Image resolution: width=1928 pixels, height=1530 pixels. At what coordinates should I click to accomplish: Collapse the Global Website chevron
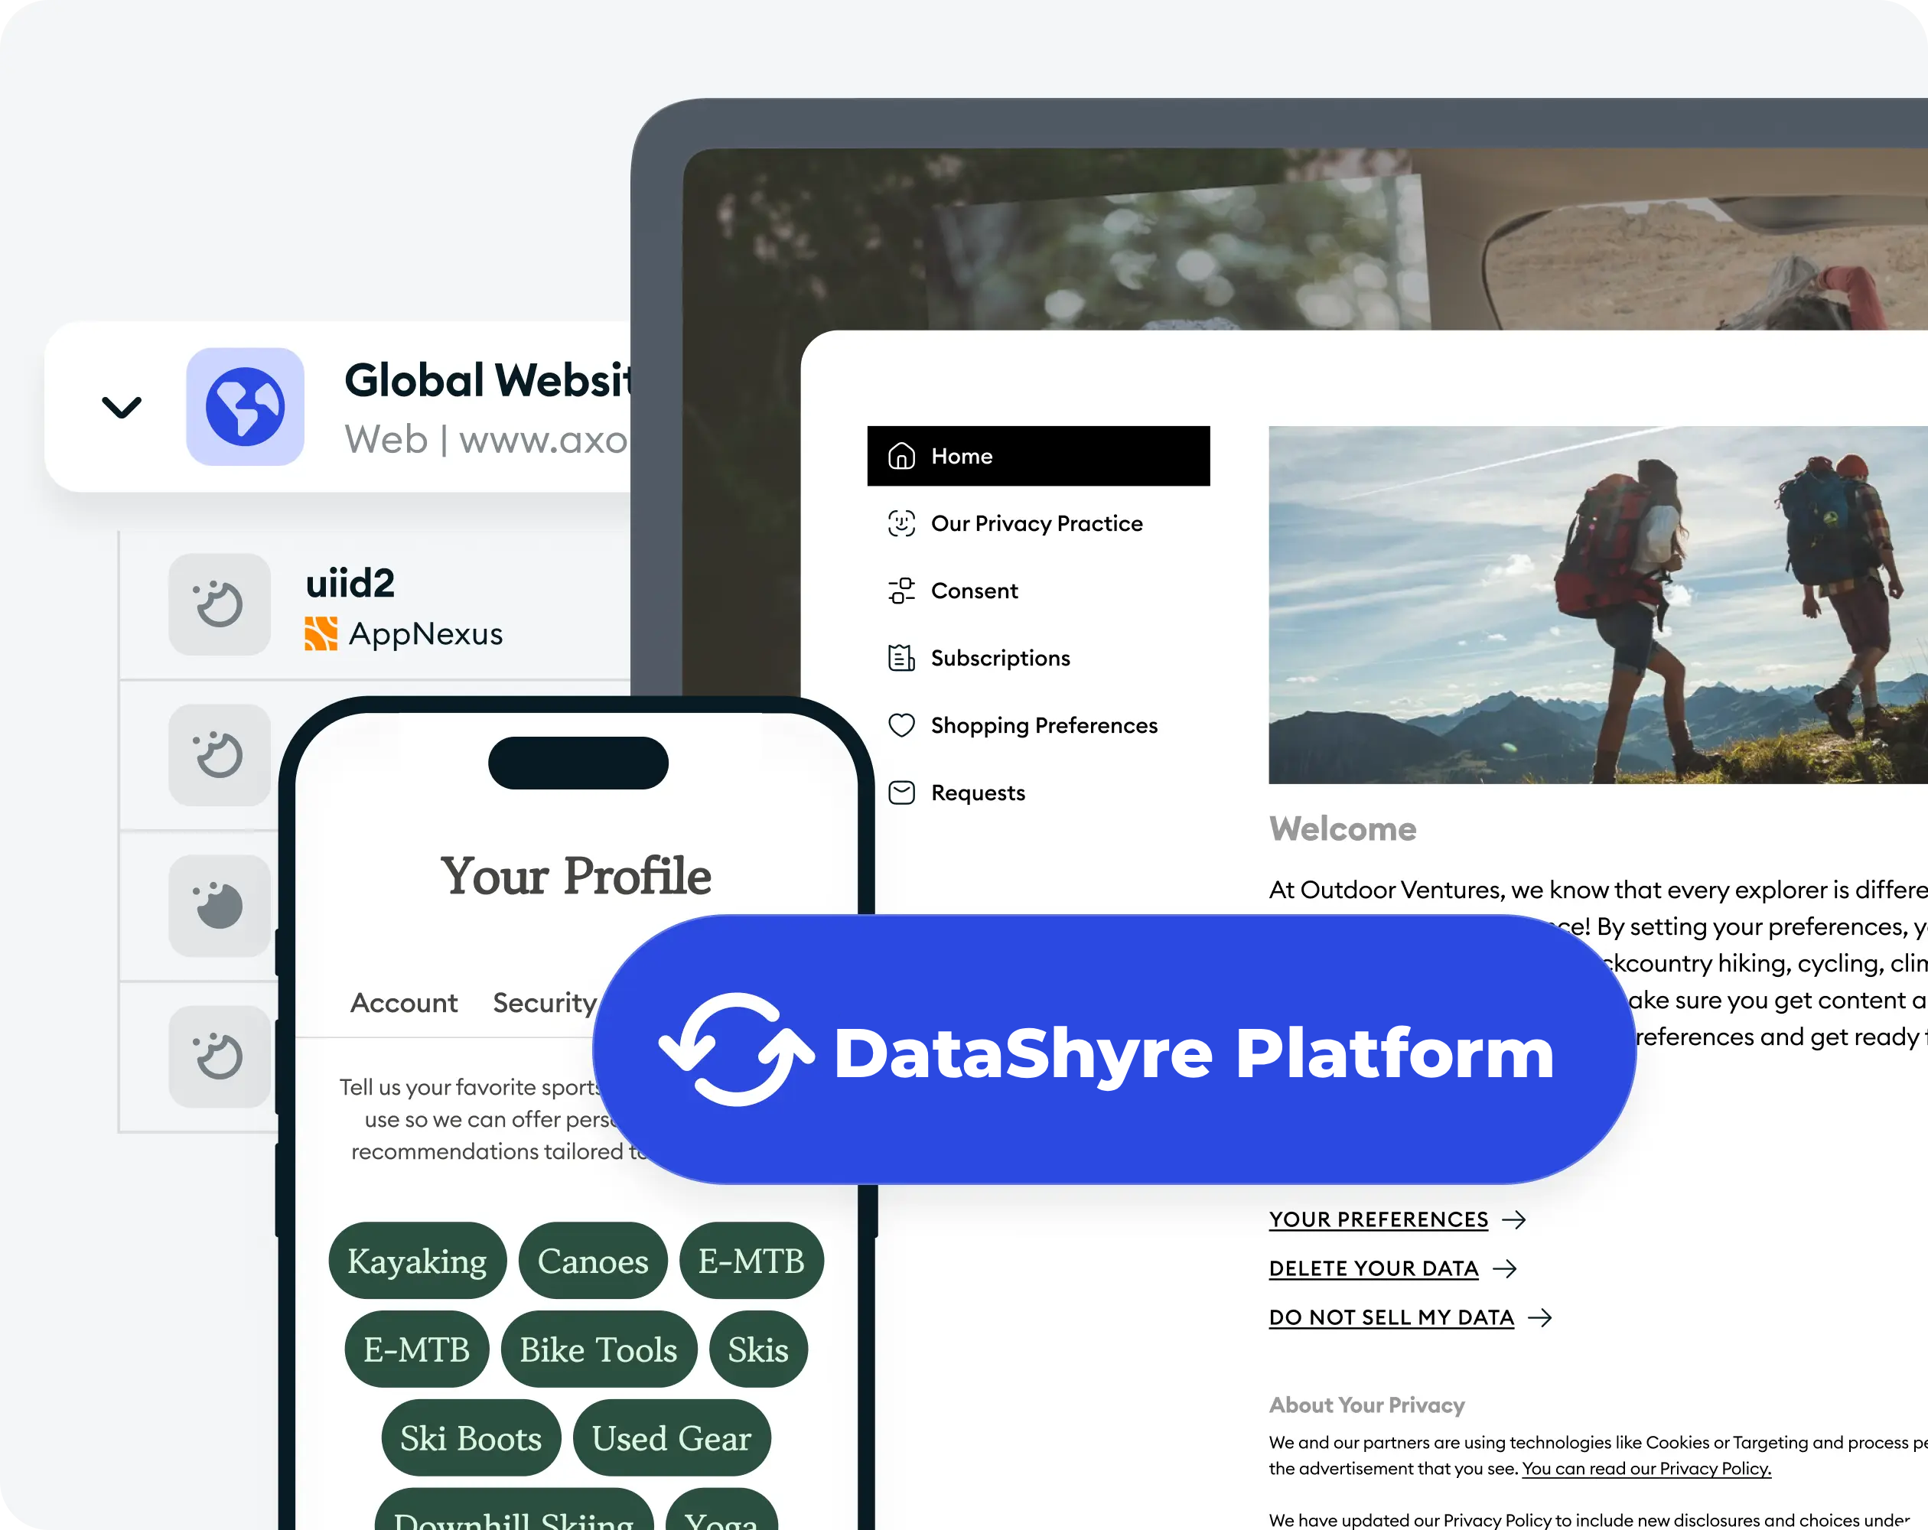click(x=122, y=407)
